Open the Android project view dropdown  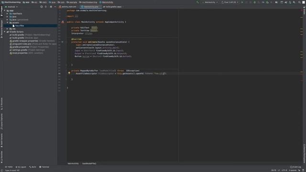tap(11, 7)
